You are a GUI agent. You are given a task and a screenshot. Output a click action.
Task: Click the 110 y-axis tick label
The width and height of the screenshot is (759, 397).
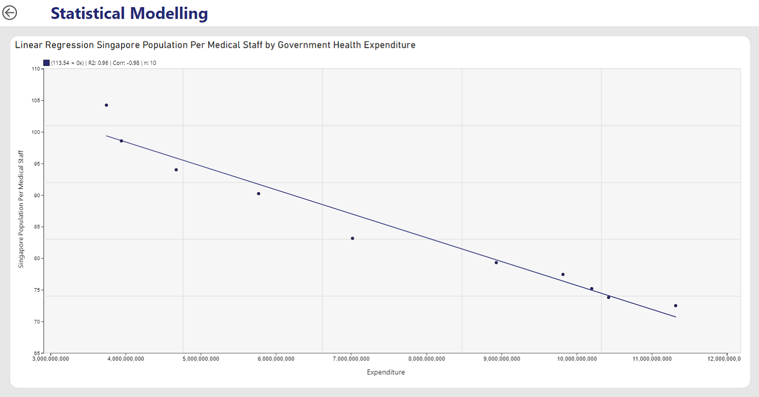coord(36,69)
